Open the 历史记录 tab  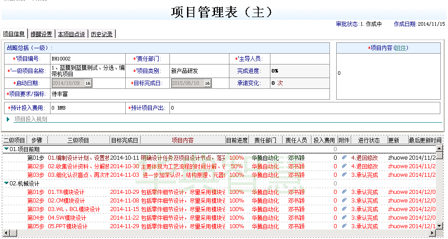(x=101, y=34)
